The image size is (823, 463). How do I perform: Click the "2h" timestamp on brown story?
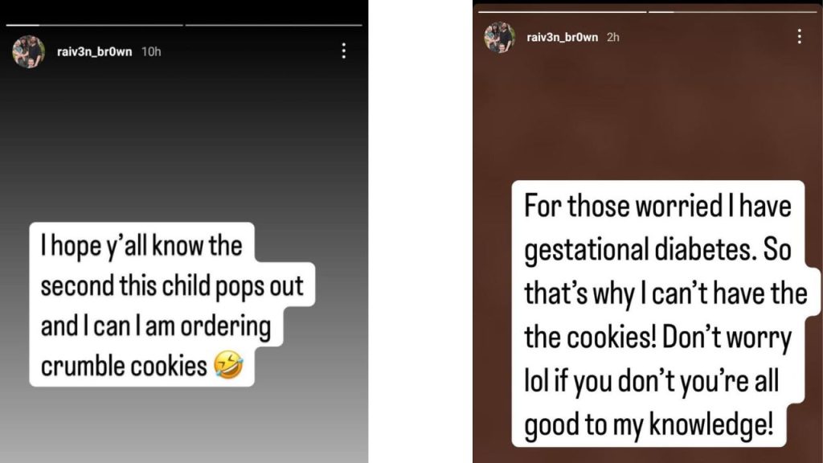click(612, 37)
